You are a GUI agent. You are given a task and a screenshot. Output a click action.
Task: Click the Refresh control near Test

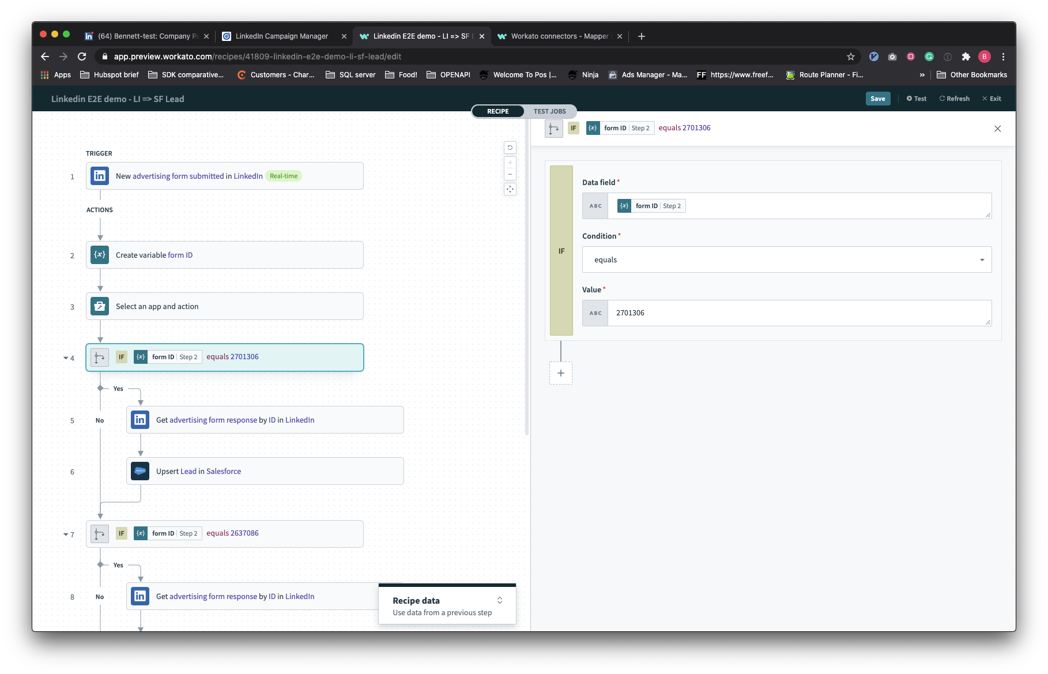[954, 99]
